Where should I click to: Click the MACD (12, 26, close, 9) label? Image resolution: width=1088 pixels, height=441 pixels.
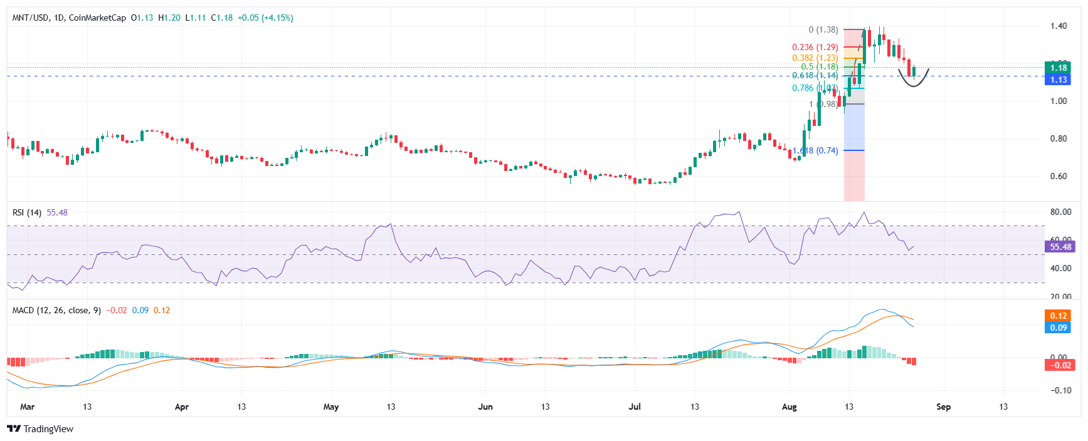coord(56,310)
